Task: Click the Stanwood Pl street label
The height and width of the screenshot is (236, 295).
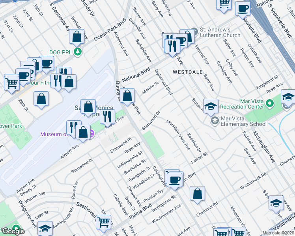Action: coord(121,145)
